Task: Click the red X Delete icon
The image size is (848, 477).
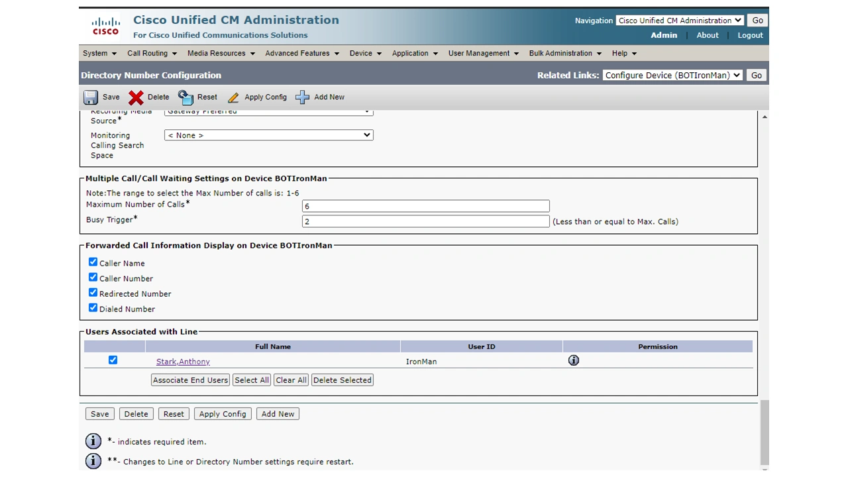Action: coord(136,97)
